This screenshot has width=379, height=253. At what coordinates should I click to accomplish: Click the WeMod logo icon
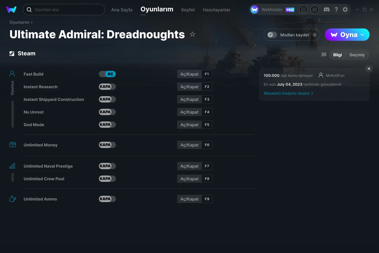[x=11, y=9]
